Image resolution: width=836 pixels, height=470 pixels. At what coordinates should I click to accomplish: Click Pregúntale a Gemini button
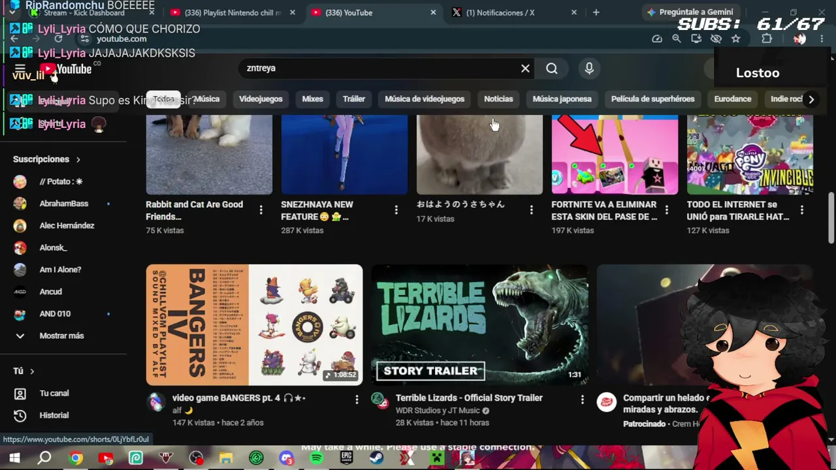click(x=691, y=12)
